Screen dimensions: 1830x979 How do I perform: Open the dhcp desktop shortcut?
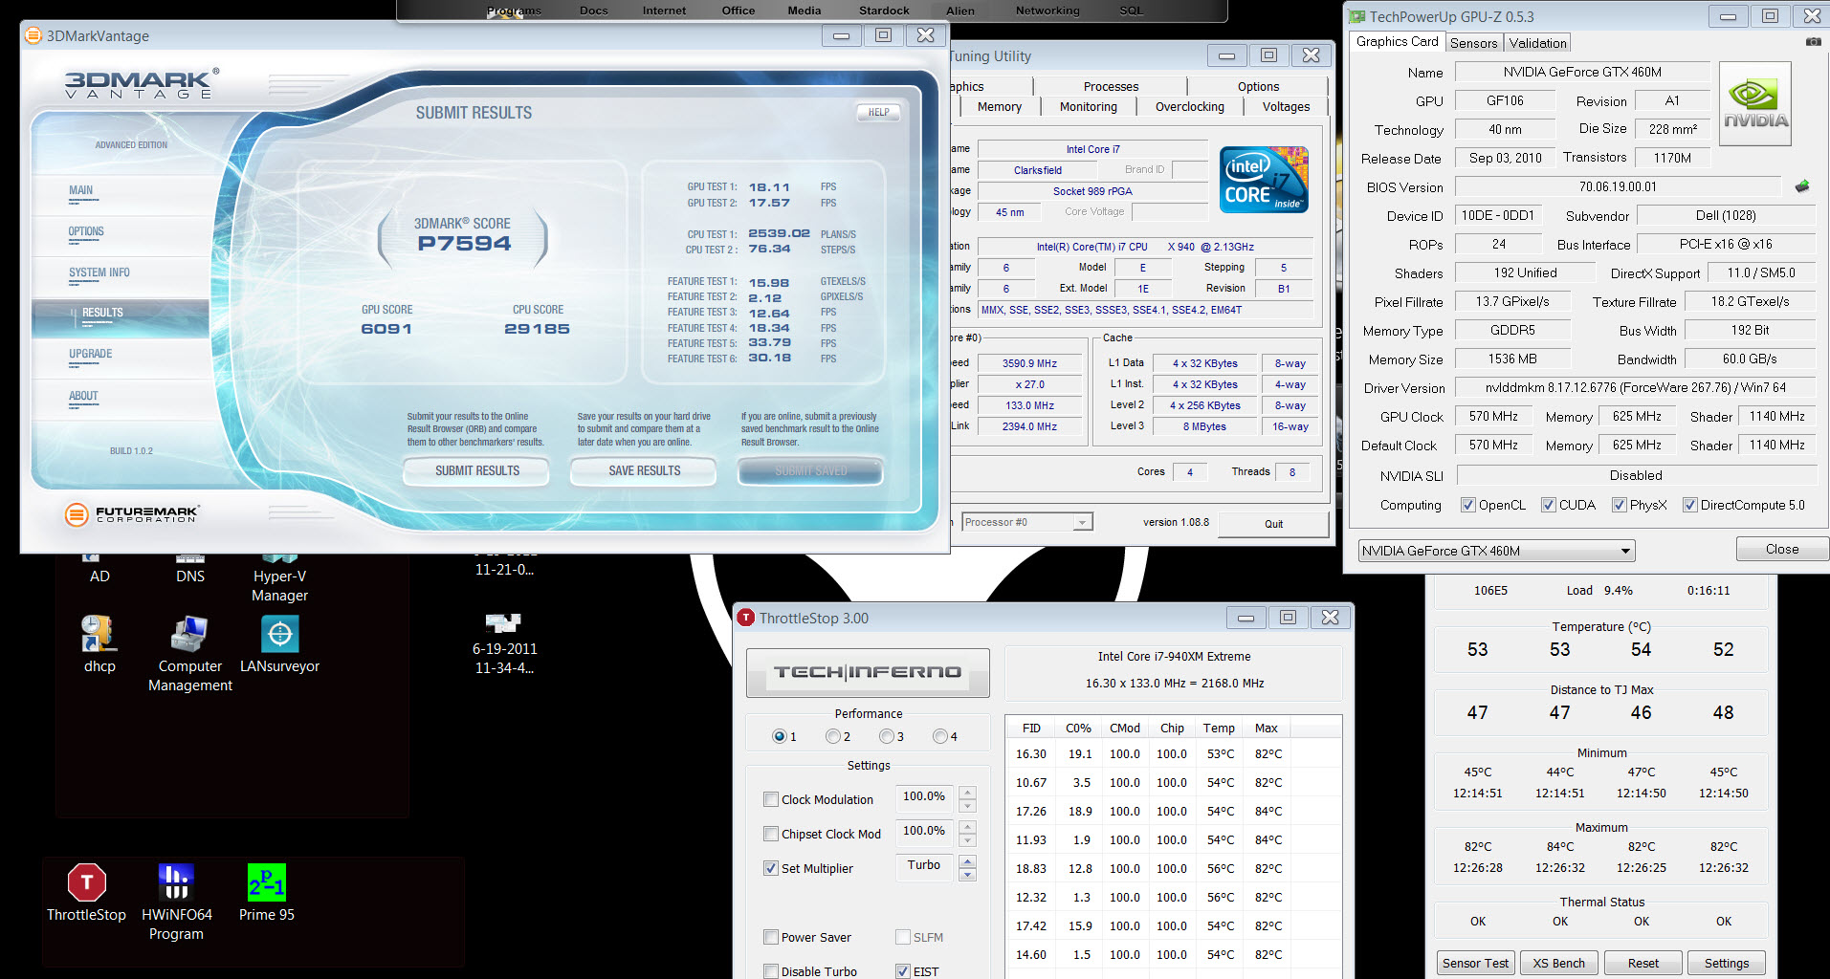coord(99,644)
